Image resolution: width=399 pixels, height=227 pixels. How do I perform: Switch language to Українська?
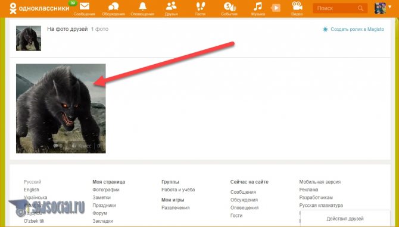35,197
